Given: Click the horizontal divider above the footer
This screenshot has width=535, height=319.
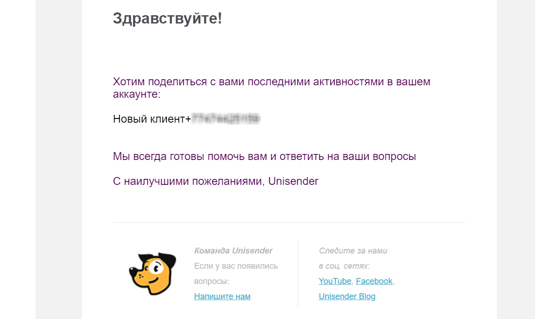Looking at the screenshot, I should coord(289,223).
